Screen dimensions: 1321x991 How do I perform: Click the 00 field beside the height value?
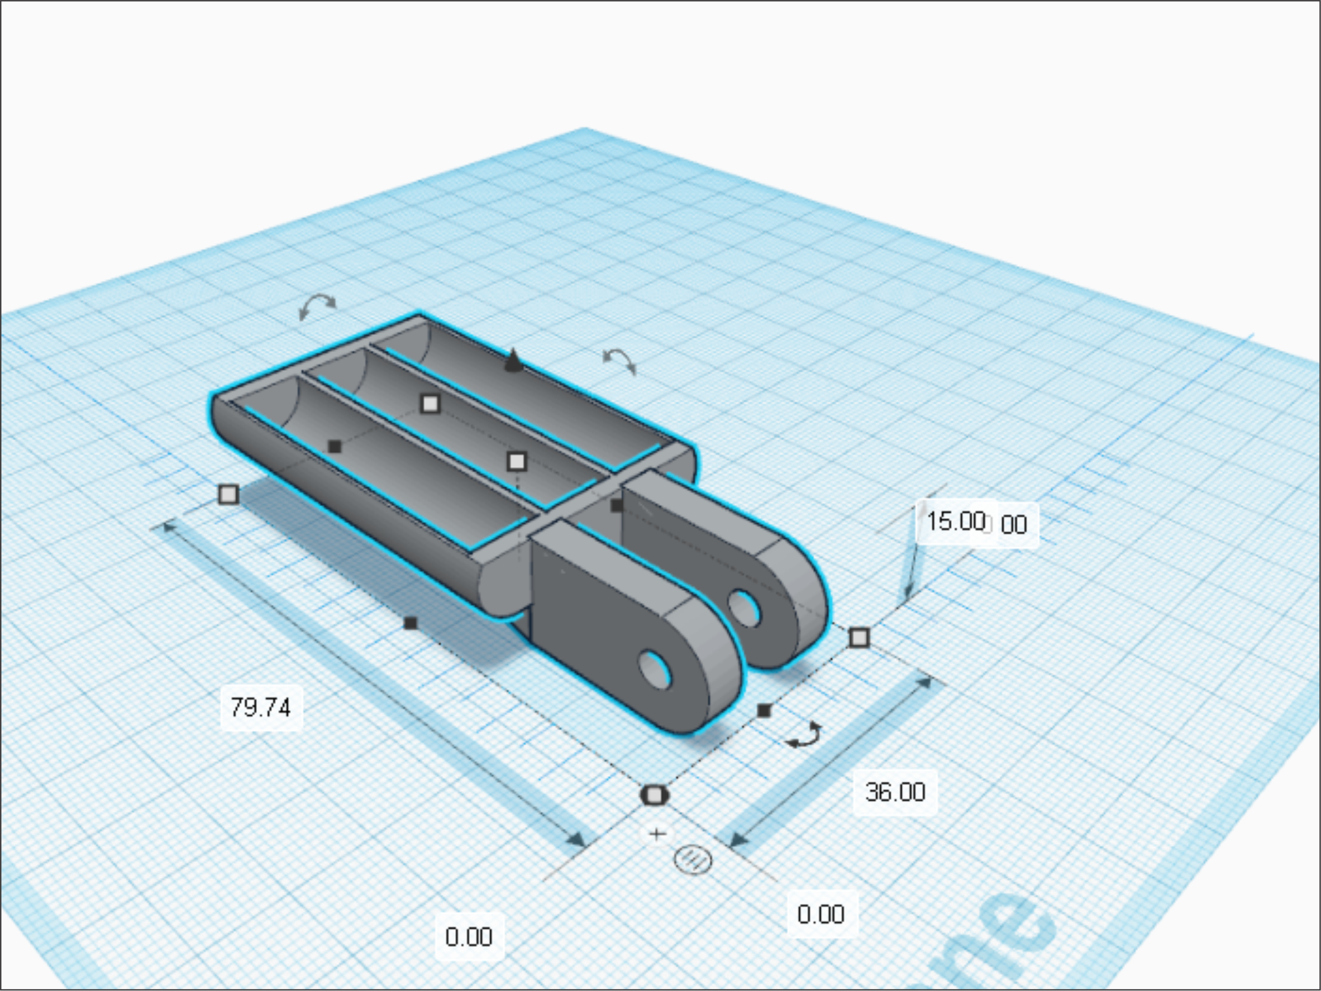tap(1017, 525)
